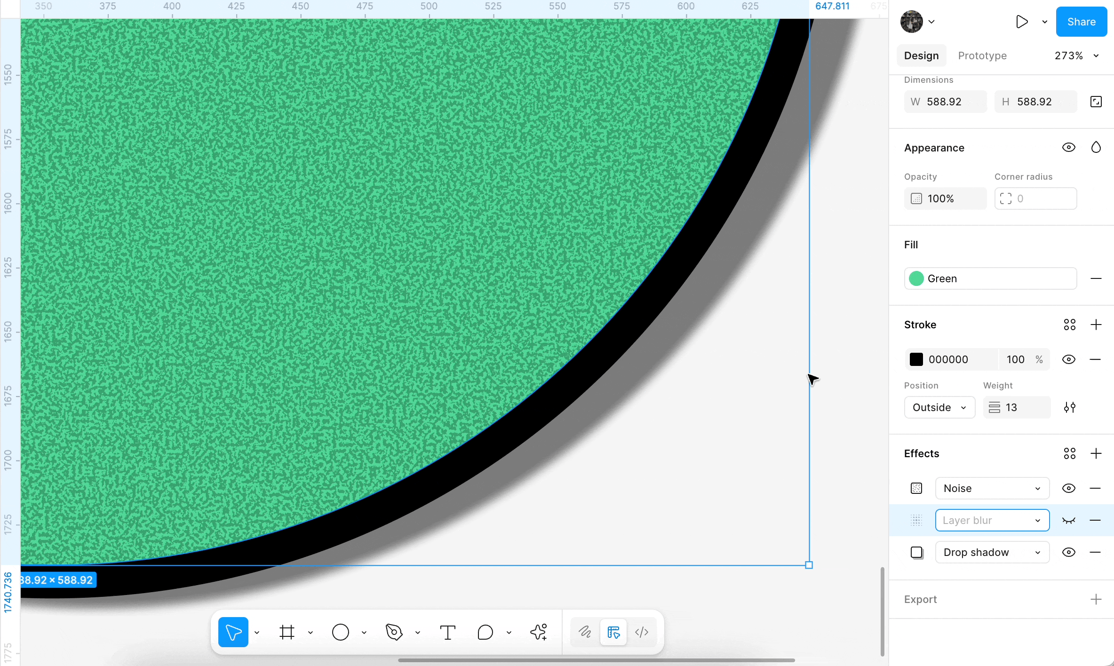The height and width of the screenshot is (666, 1114).
Task: Add a new effect with plus icon
Action: coord(1096,453)
